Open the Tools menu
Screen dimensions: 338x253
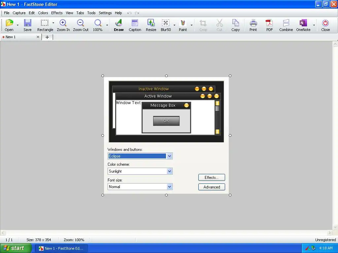91,13
